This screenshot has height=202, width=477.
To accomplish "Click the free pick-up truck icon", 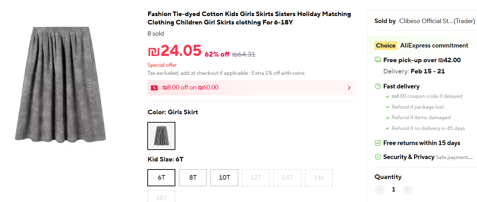I will click(378, 60).
